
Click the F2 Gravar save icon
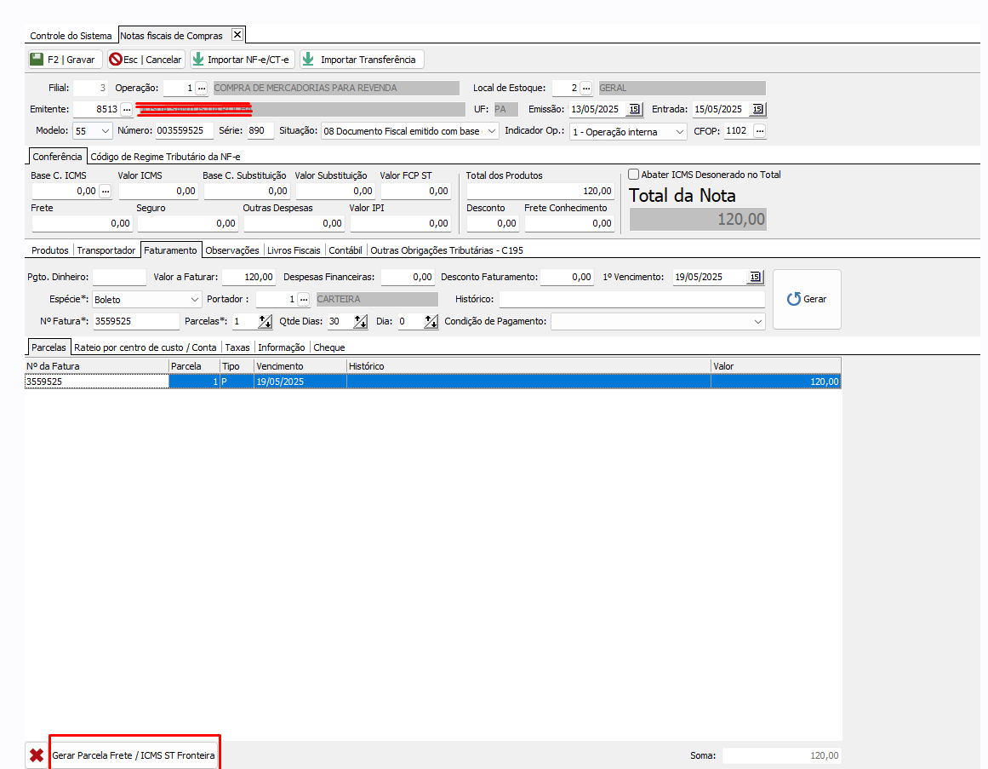coord(37,60)
